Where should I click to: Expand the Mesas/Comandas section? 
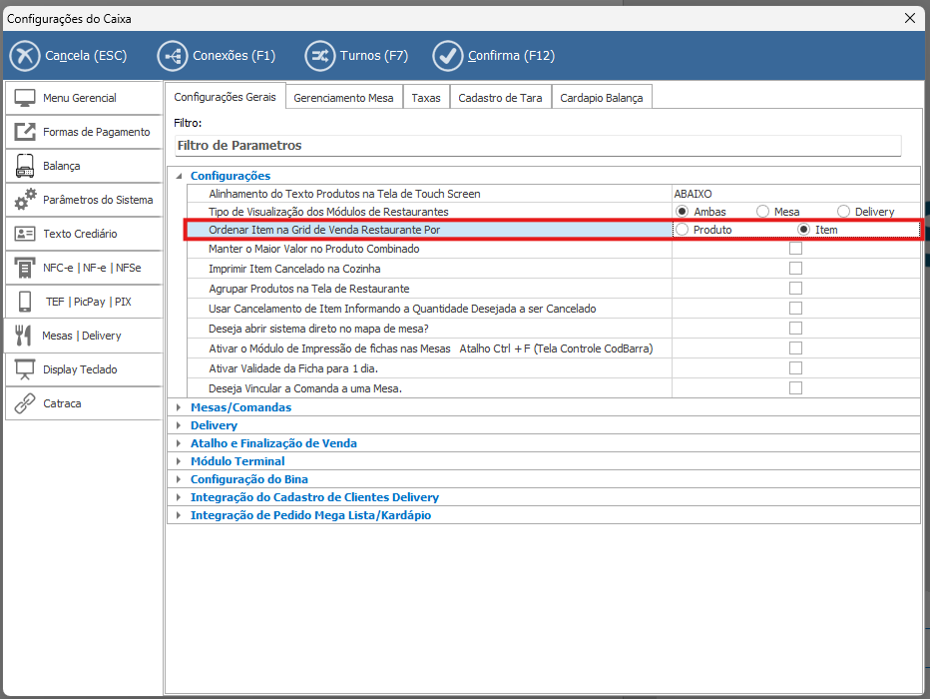(x=179, y=407)
